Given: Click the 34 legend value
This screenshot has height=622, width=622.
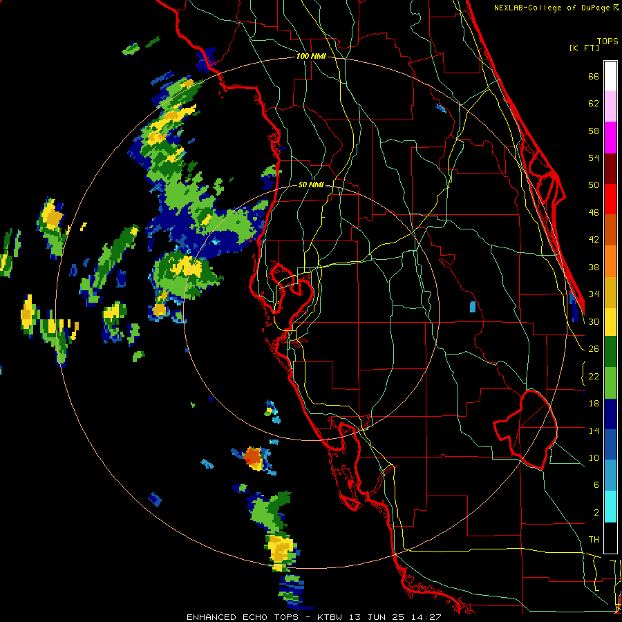Looking at the screenshot, I should [x=594, y=294].
